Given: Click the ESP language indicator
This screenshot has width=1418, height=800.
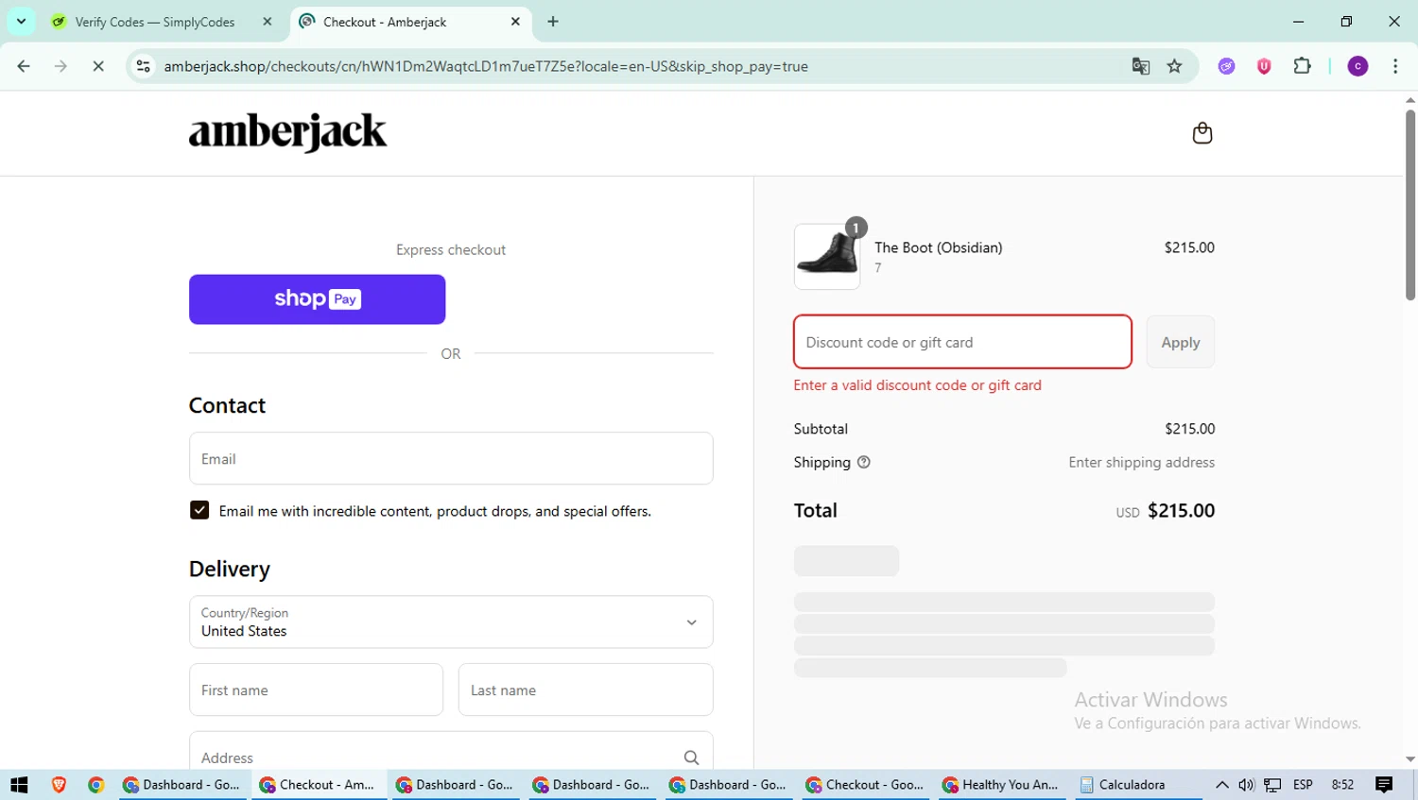Looking at the screenshot, I should [1303, 785].
